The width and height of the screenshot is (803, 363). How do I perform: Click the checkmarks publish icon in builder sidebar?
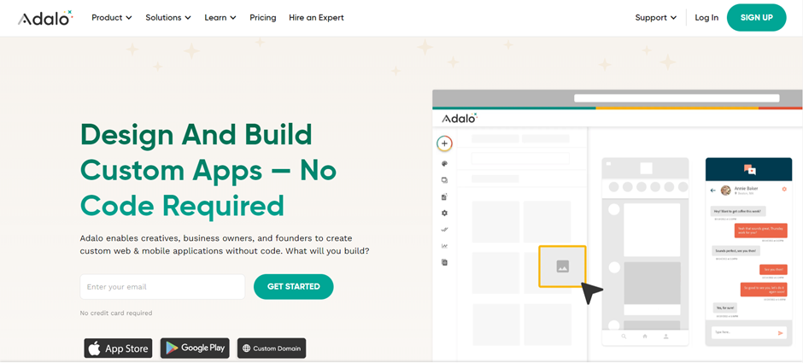click(444, 230)
